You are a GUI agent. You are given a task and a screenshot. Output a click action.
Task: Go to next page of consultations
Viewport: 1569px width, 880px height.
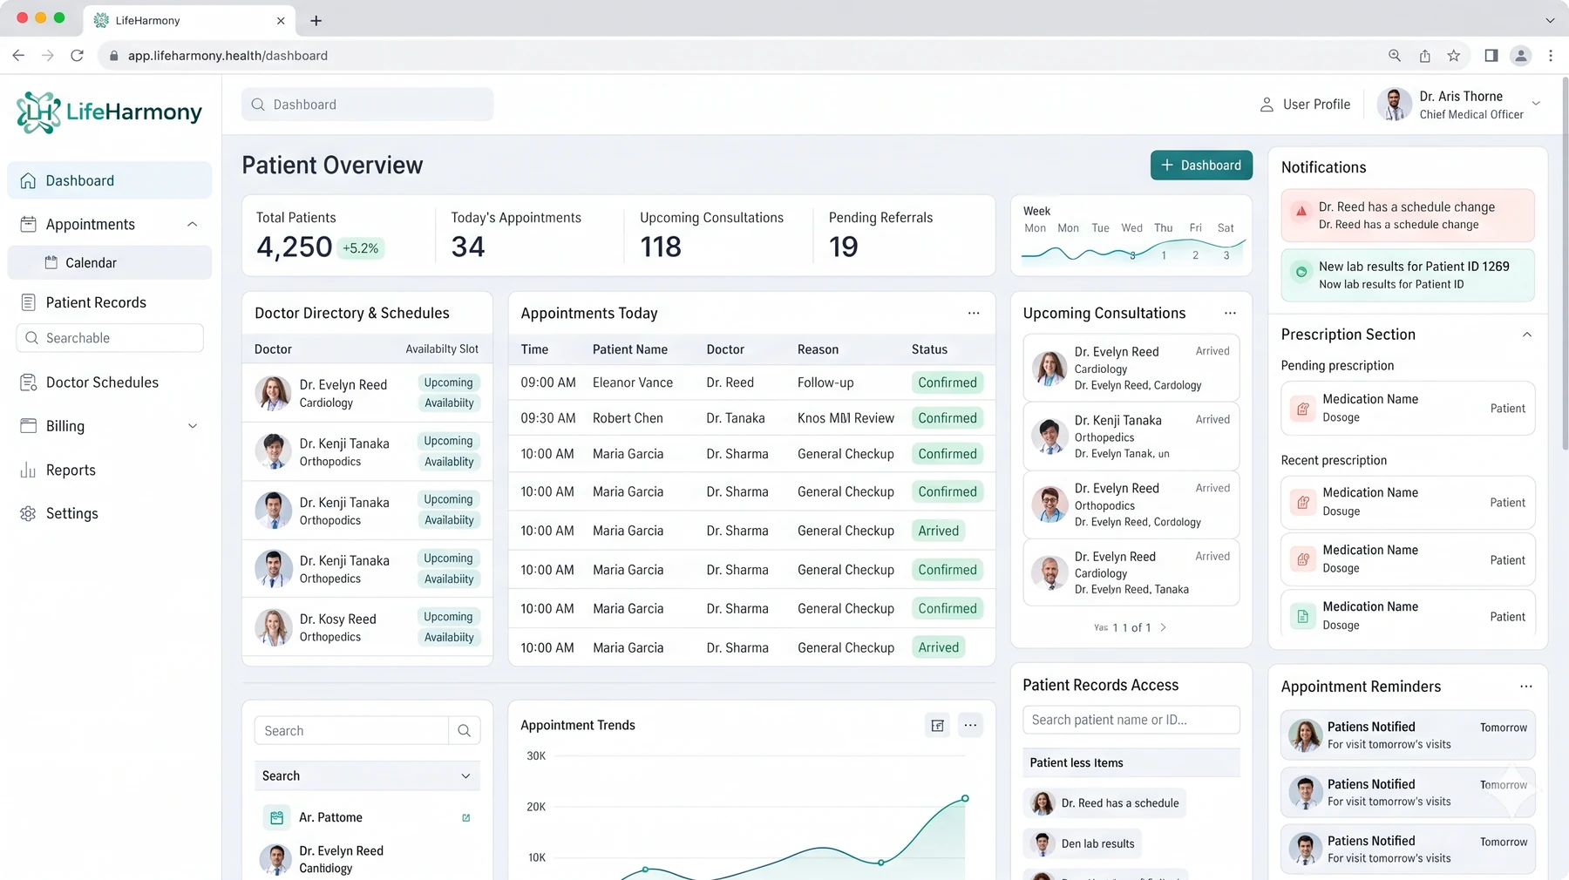click(x=1163, y=627)
